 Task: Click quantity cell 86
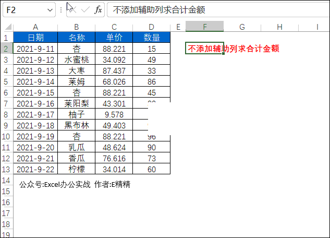pyautogui.click(x=152, y=81)
